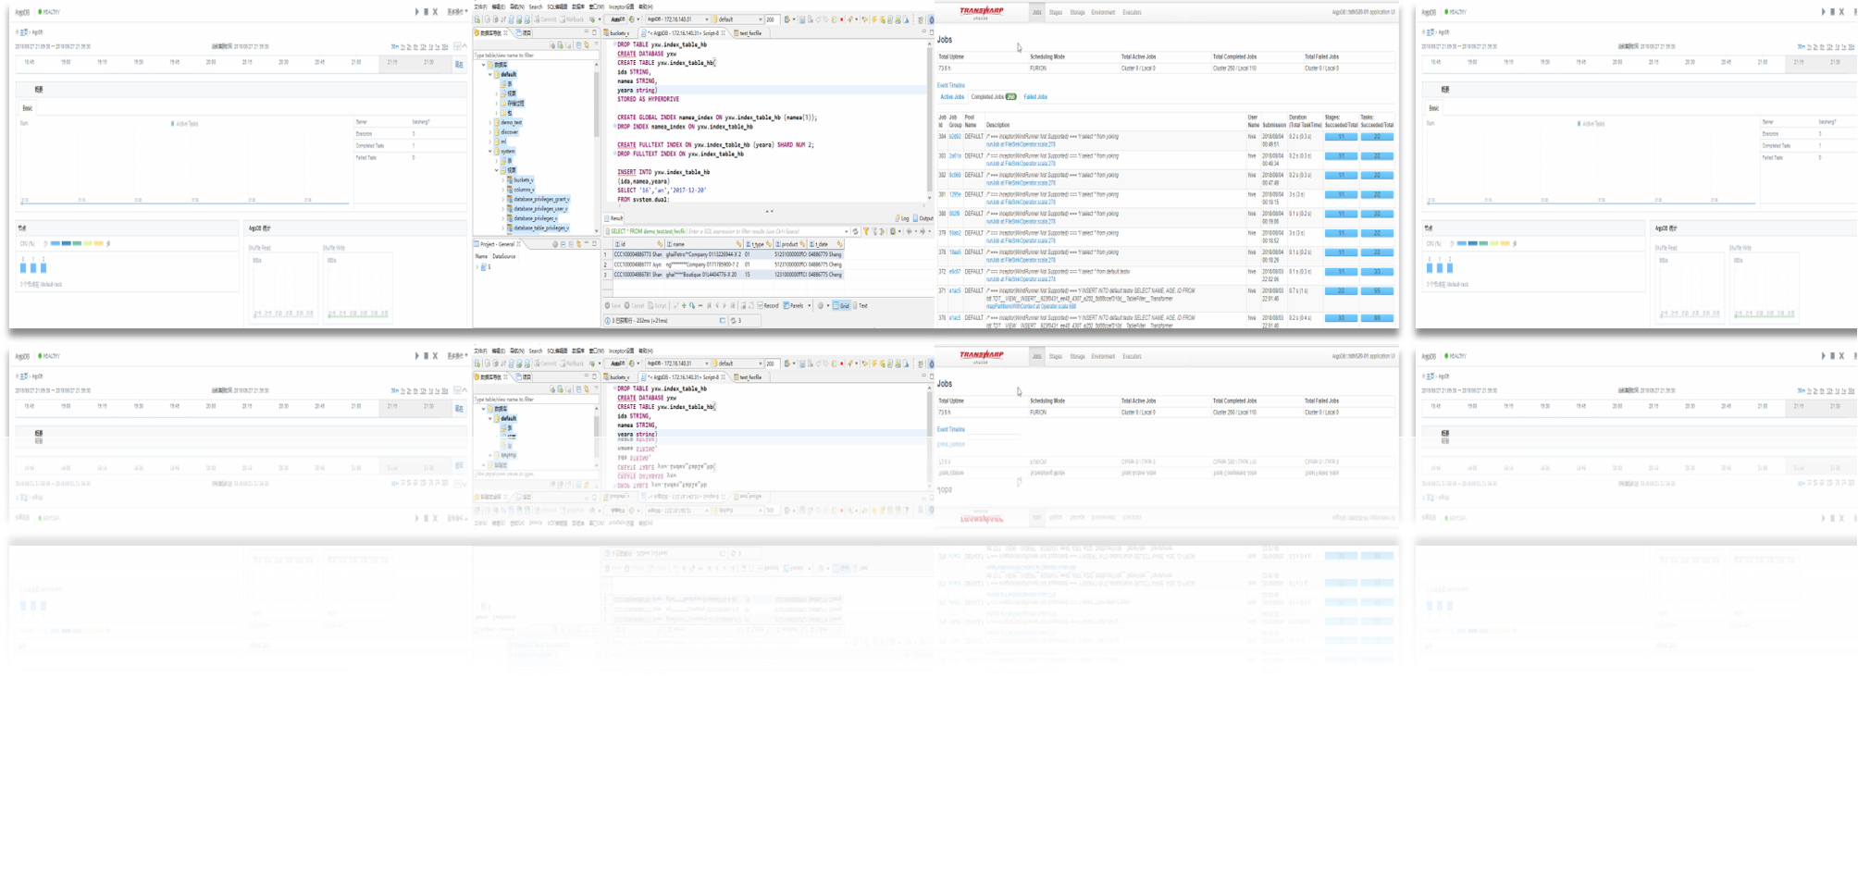The width and height of the screenshot is (1858, 875).
Task: Click Tasks progress bar for job 372
Action: tap(1377, 272)
